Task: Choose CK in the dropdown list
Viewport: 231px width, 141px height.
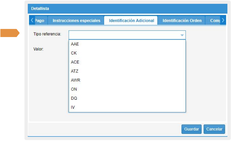Action: [x=74, y=53]
